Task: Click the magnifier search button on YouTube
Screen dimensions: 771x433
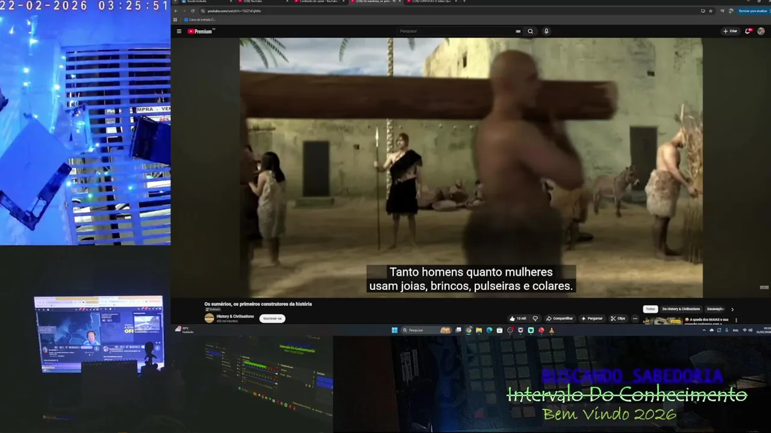Action: pos(531,31)
